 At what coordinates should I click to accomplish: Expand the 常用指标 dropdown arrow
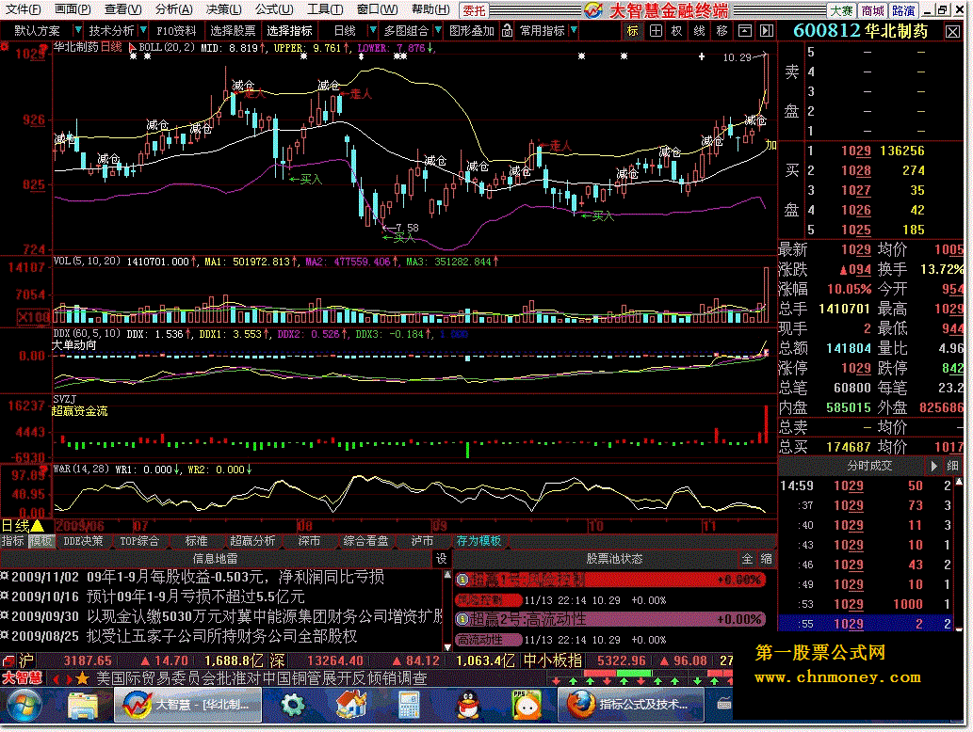pyautogui.click(x=574, y=30)
